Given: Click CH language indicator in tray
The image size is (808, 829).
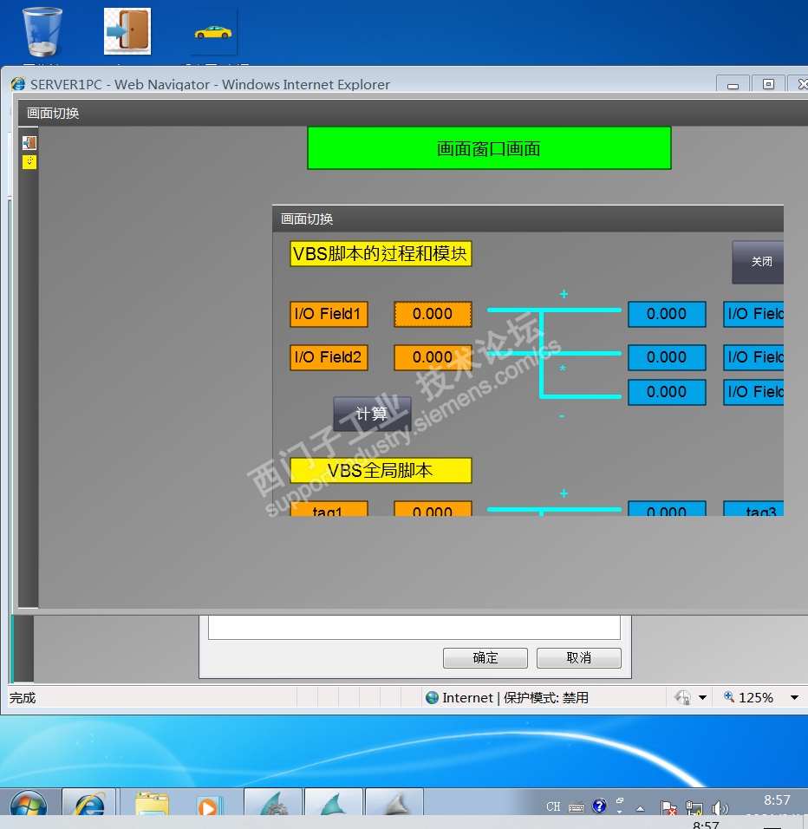Looking at the screenshot, I should (x=553, y=806).
